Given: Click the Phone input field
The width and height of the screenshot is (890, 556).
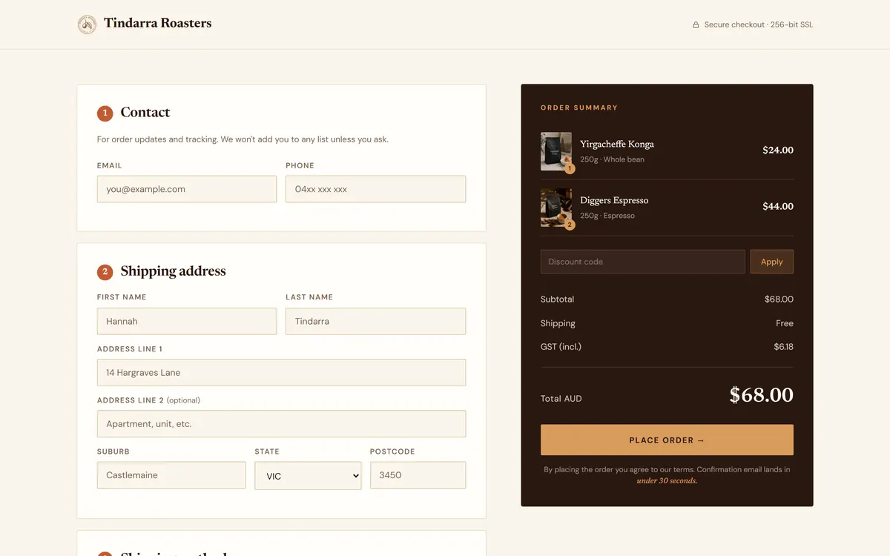Looking at the screenshot, I should point(376,189).
